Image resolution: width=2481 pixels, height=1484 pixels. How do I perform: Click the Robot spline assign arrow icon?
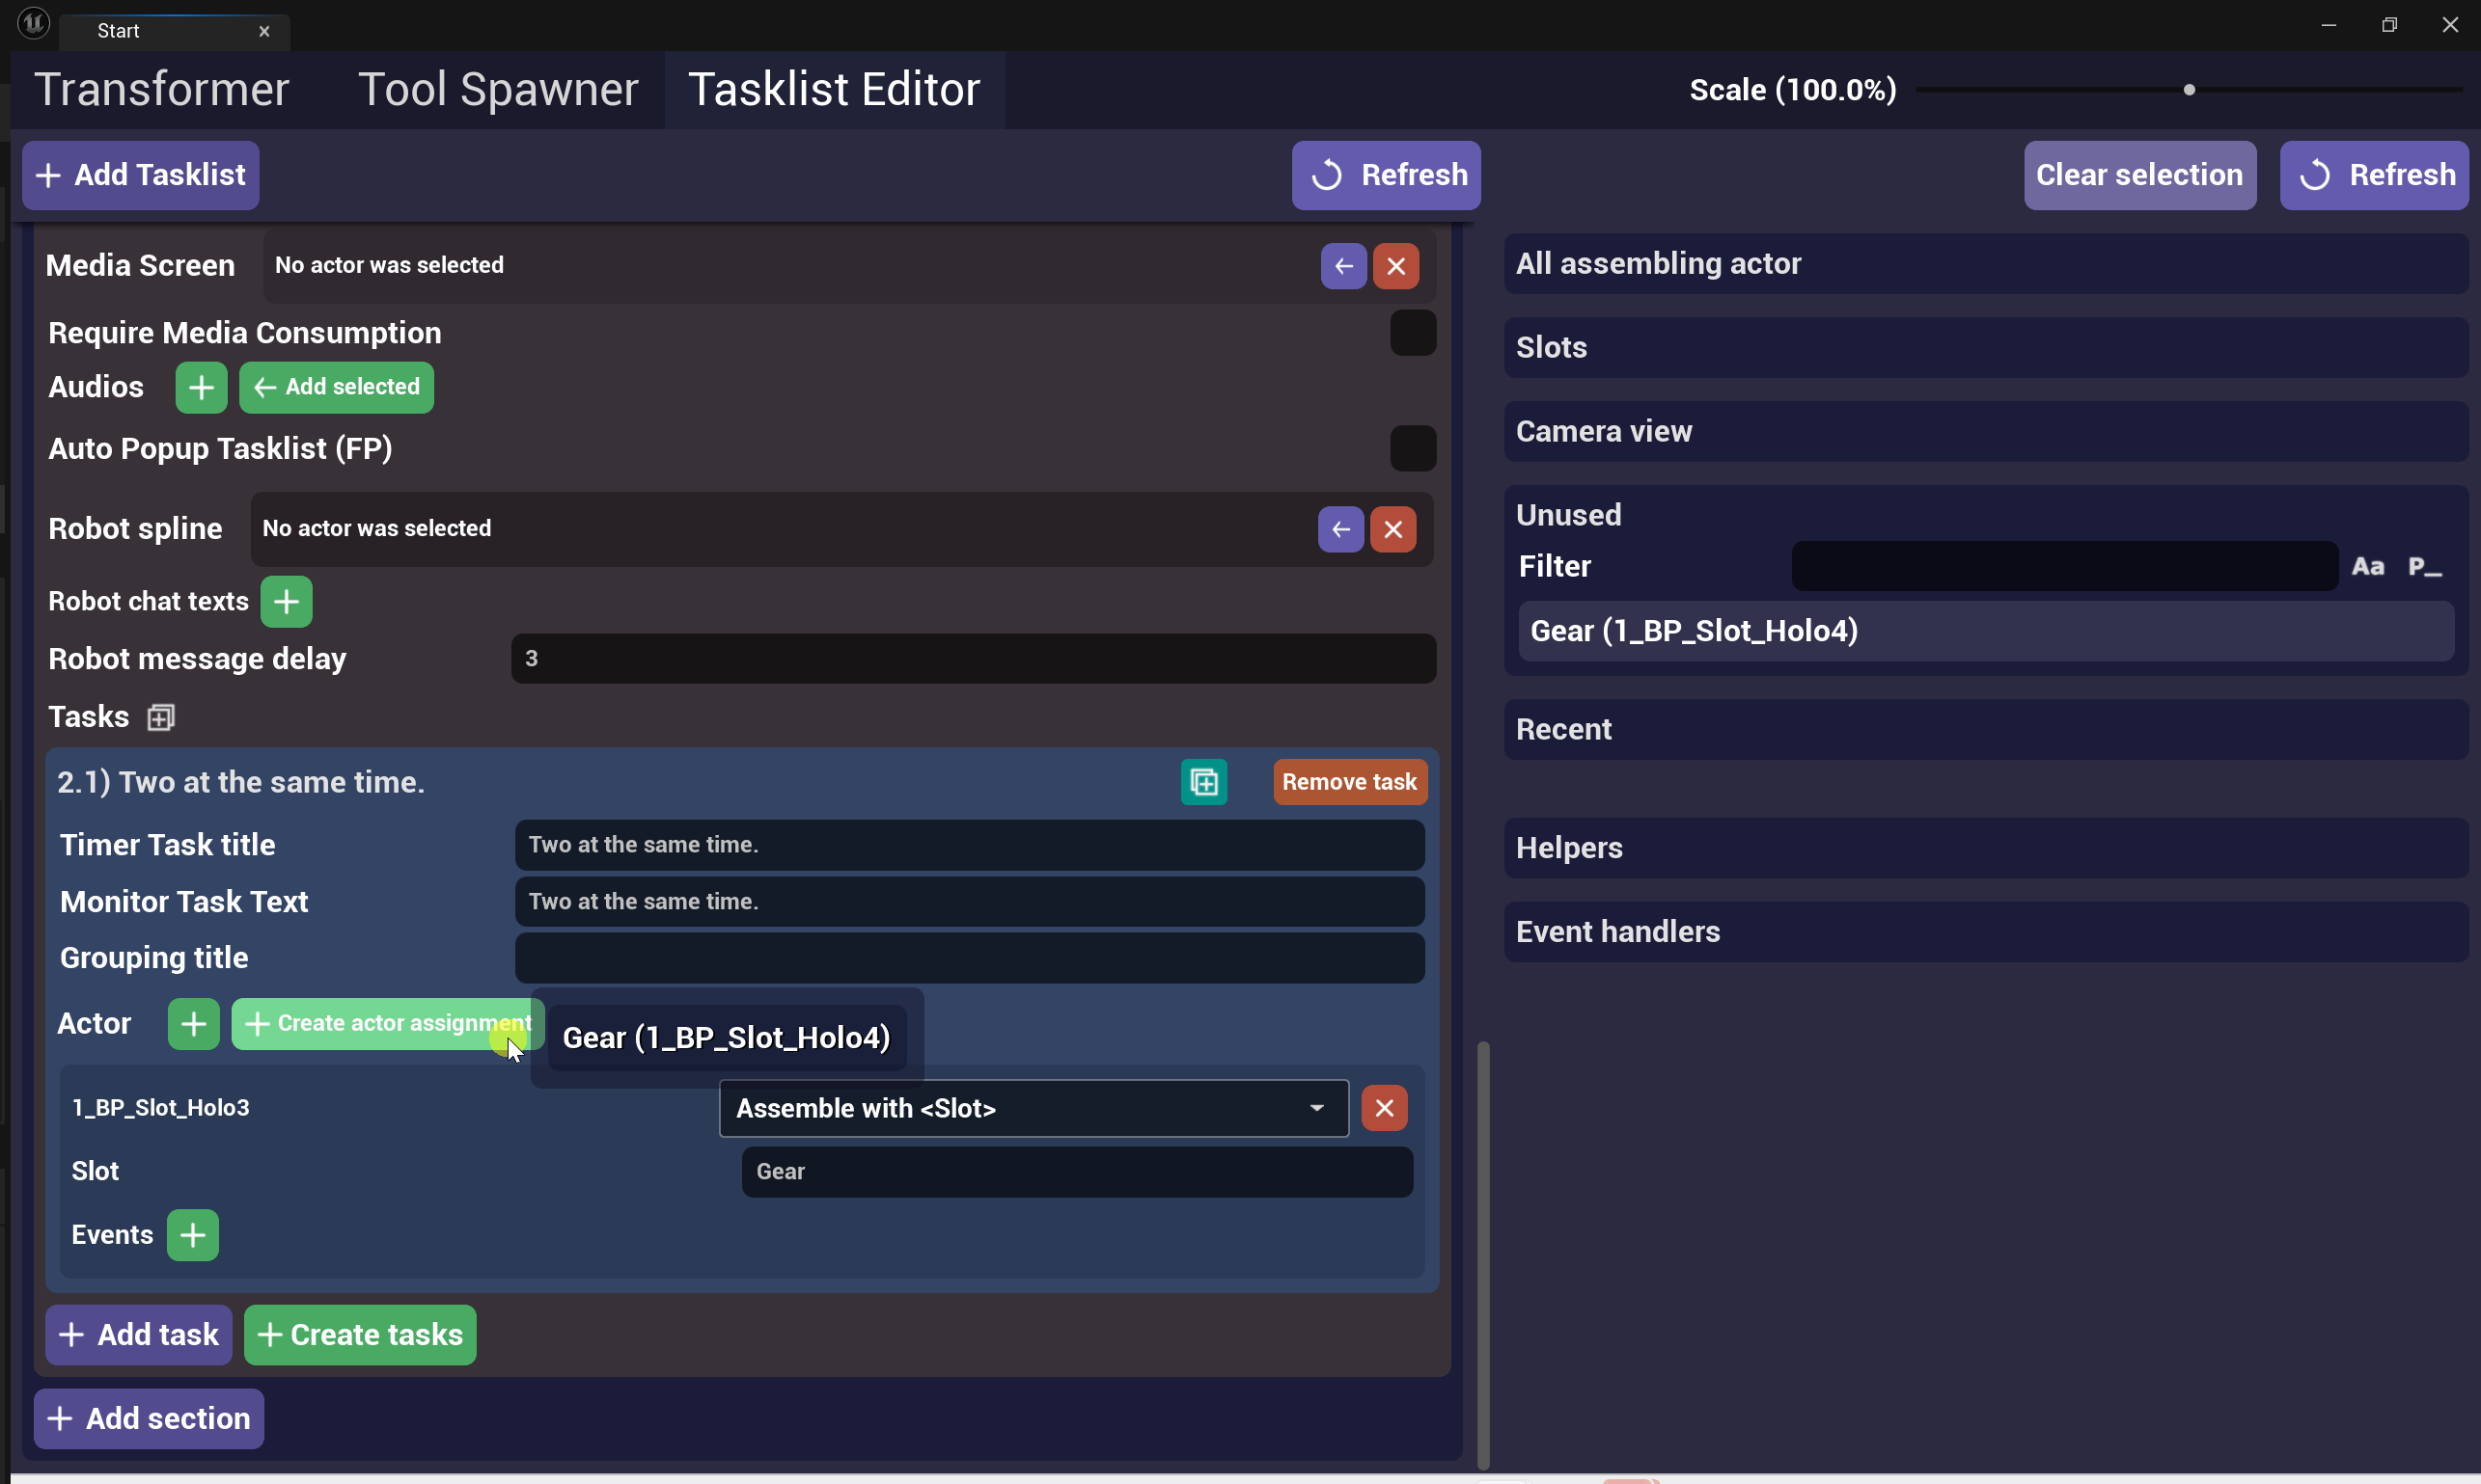(1340, 529)
